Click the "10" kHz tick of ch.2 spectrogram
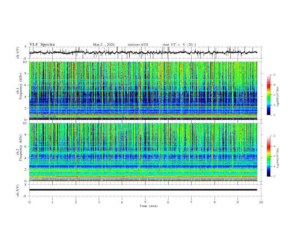294x227 pixels. 25,123
